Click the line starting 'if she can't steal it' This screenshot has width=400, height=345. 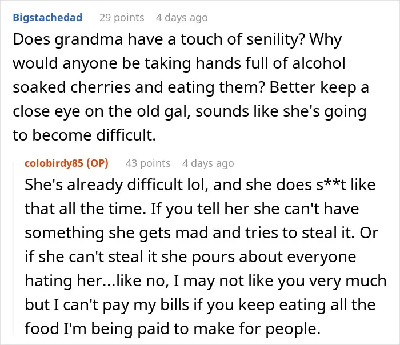[x=190, y=257]
